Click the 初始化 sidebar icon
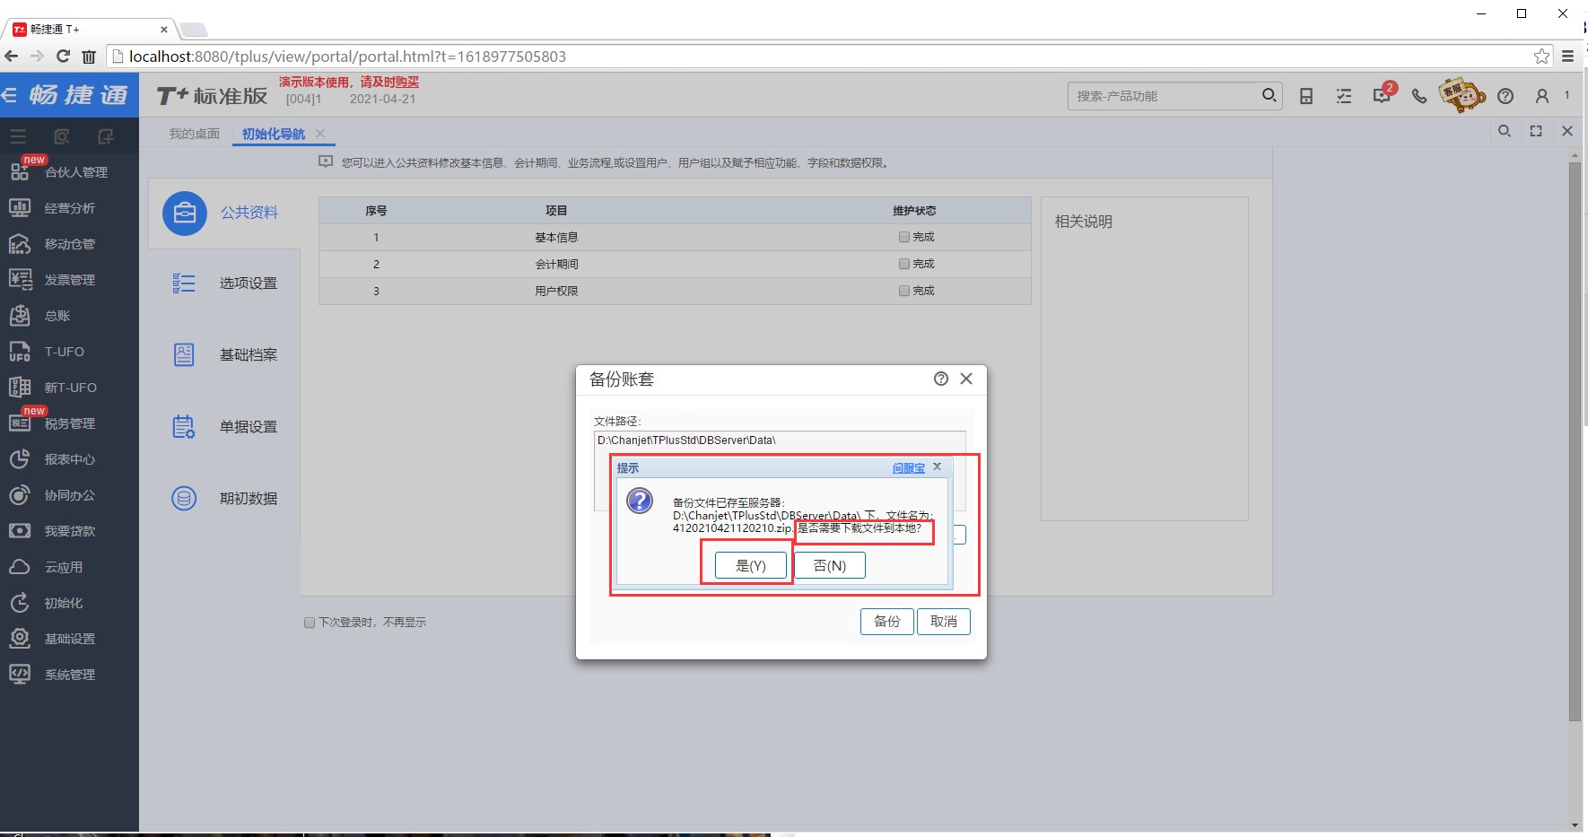The width and height of the screenshot is (1588, 837). coord(20,603)
